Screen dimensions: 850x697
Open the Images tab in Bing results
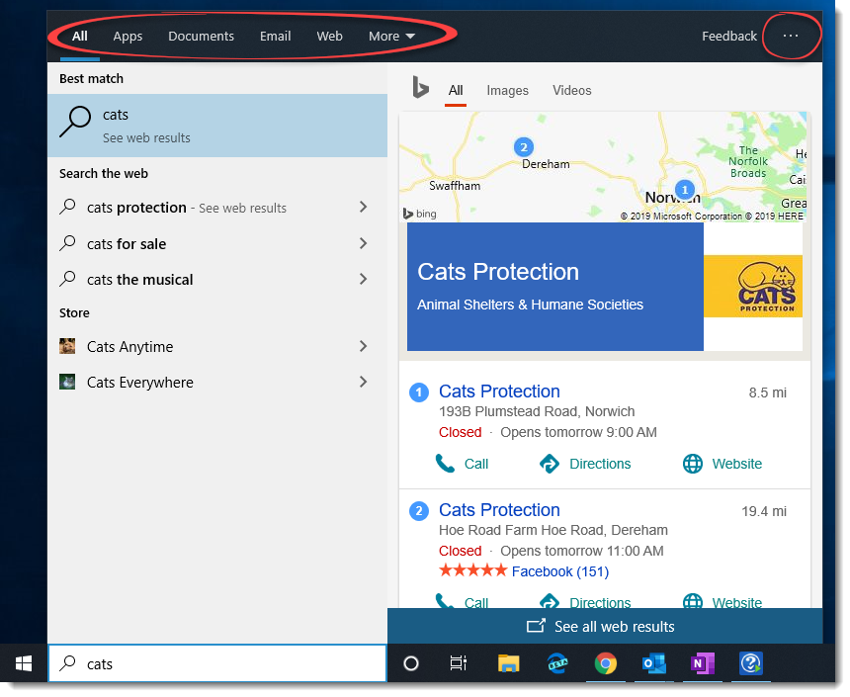[507, 90]
